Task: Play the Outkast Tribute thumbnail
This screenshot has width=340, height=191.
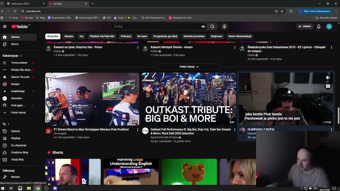Action: [x=189, y=99]
